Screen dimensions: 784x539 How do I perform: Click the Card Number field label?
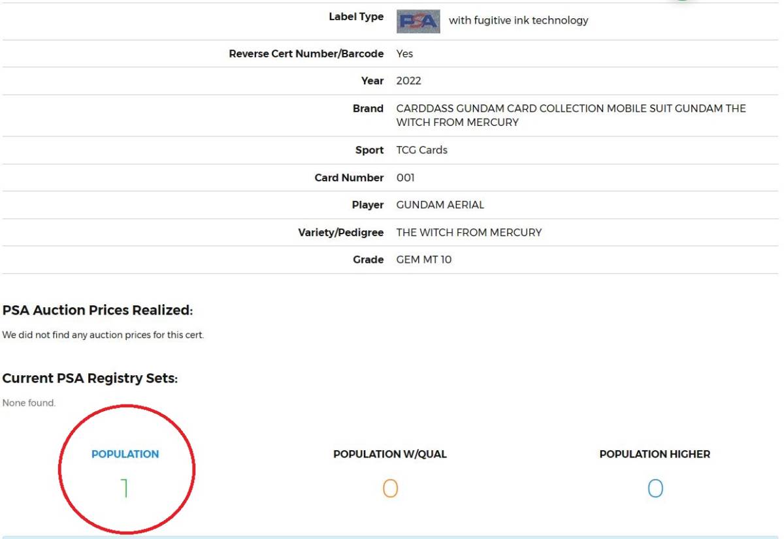click(350, 177)
